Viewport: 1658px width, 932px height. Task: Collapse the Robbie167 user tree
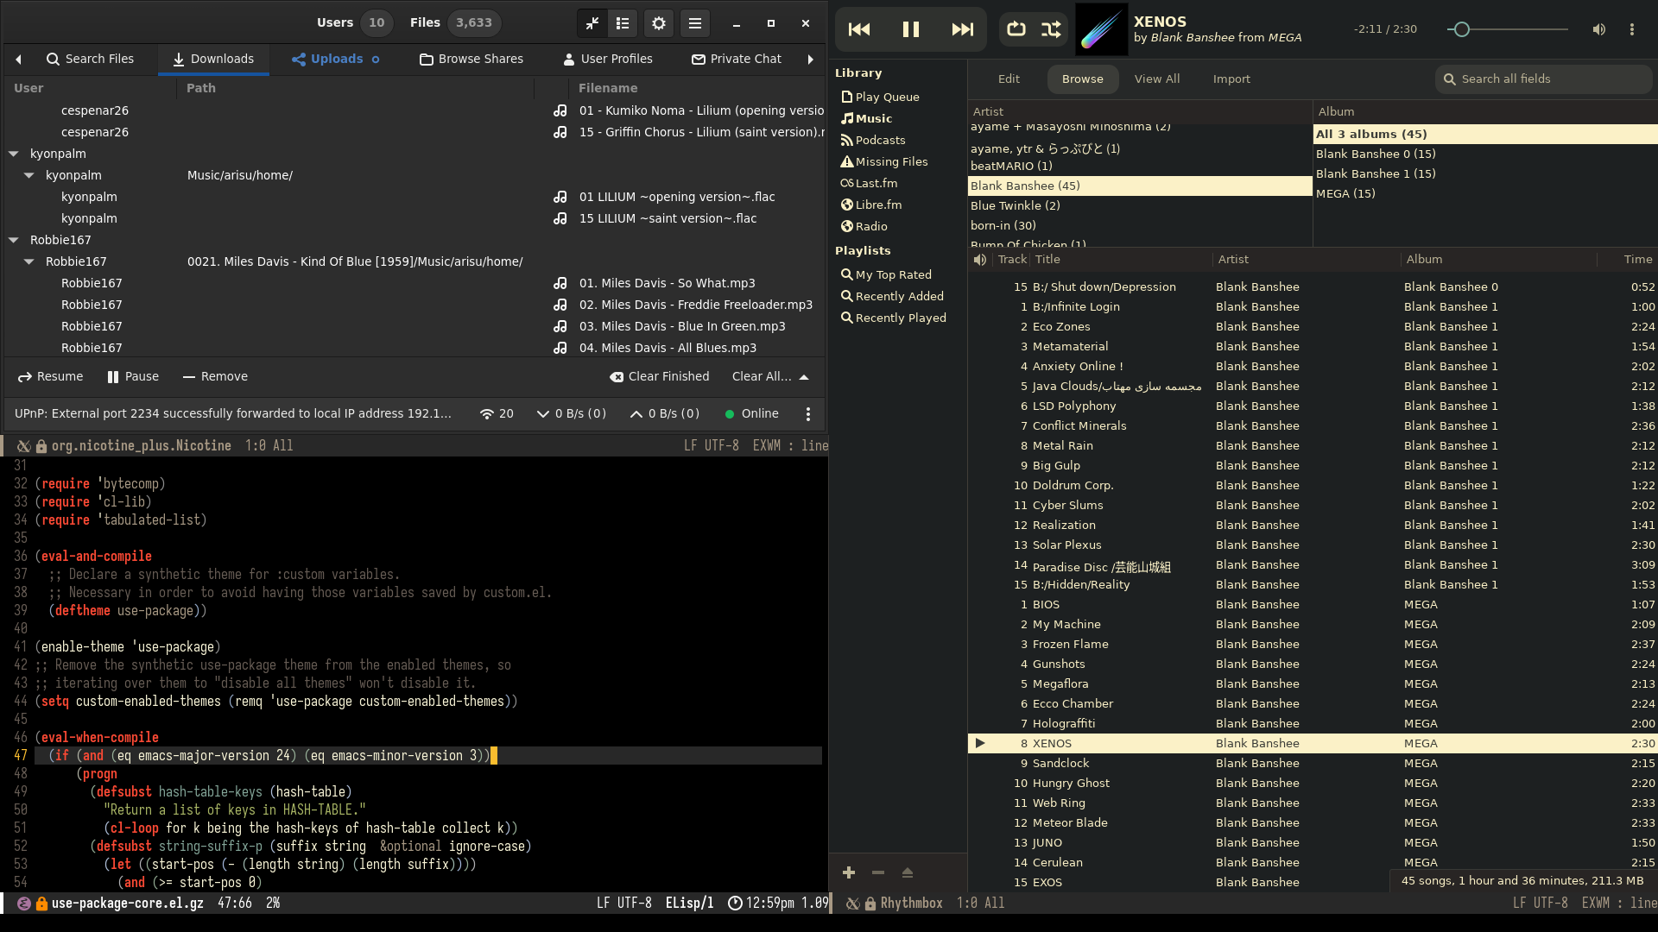click(14, 240)
